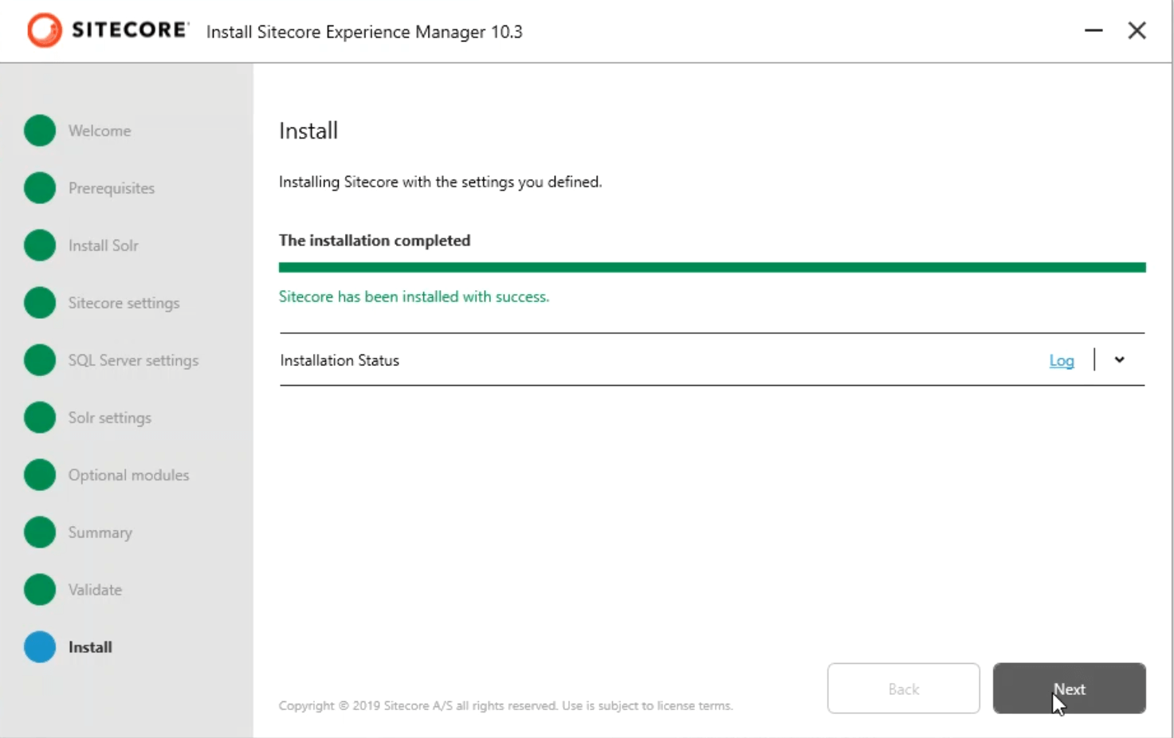This screenshot has height=738, width=1174.
Task: Click the green installation progress bar
Action: [712, 268]
